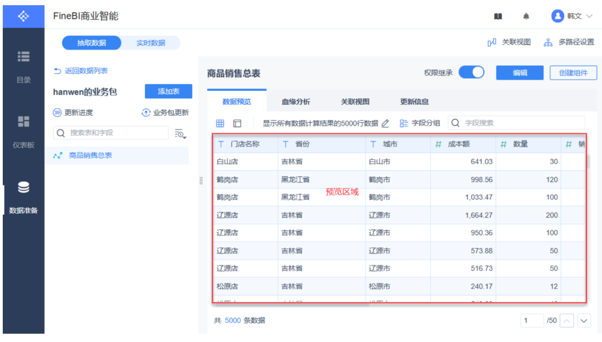Edit the displayed row count pencil icon
602x342 pixels.
coord(385,123)
